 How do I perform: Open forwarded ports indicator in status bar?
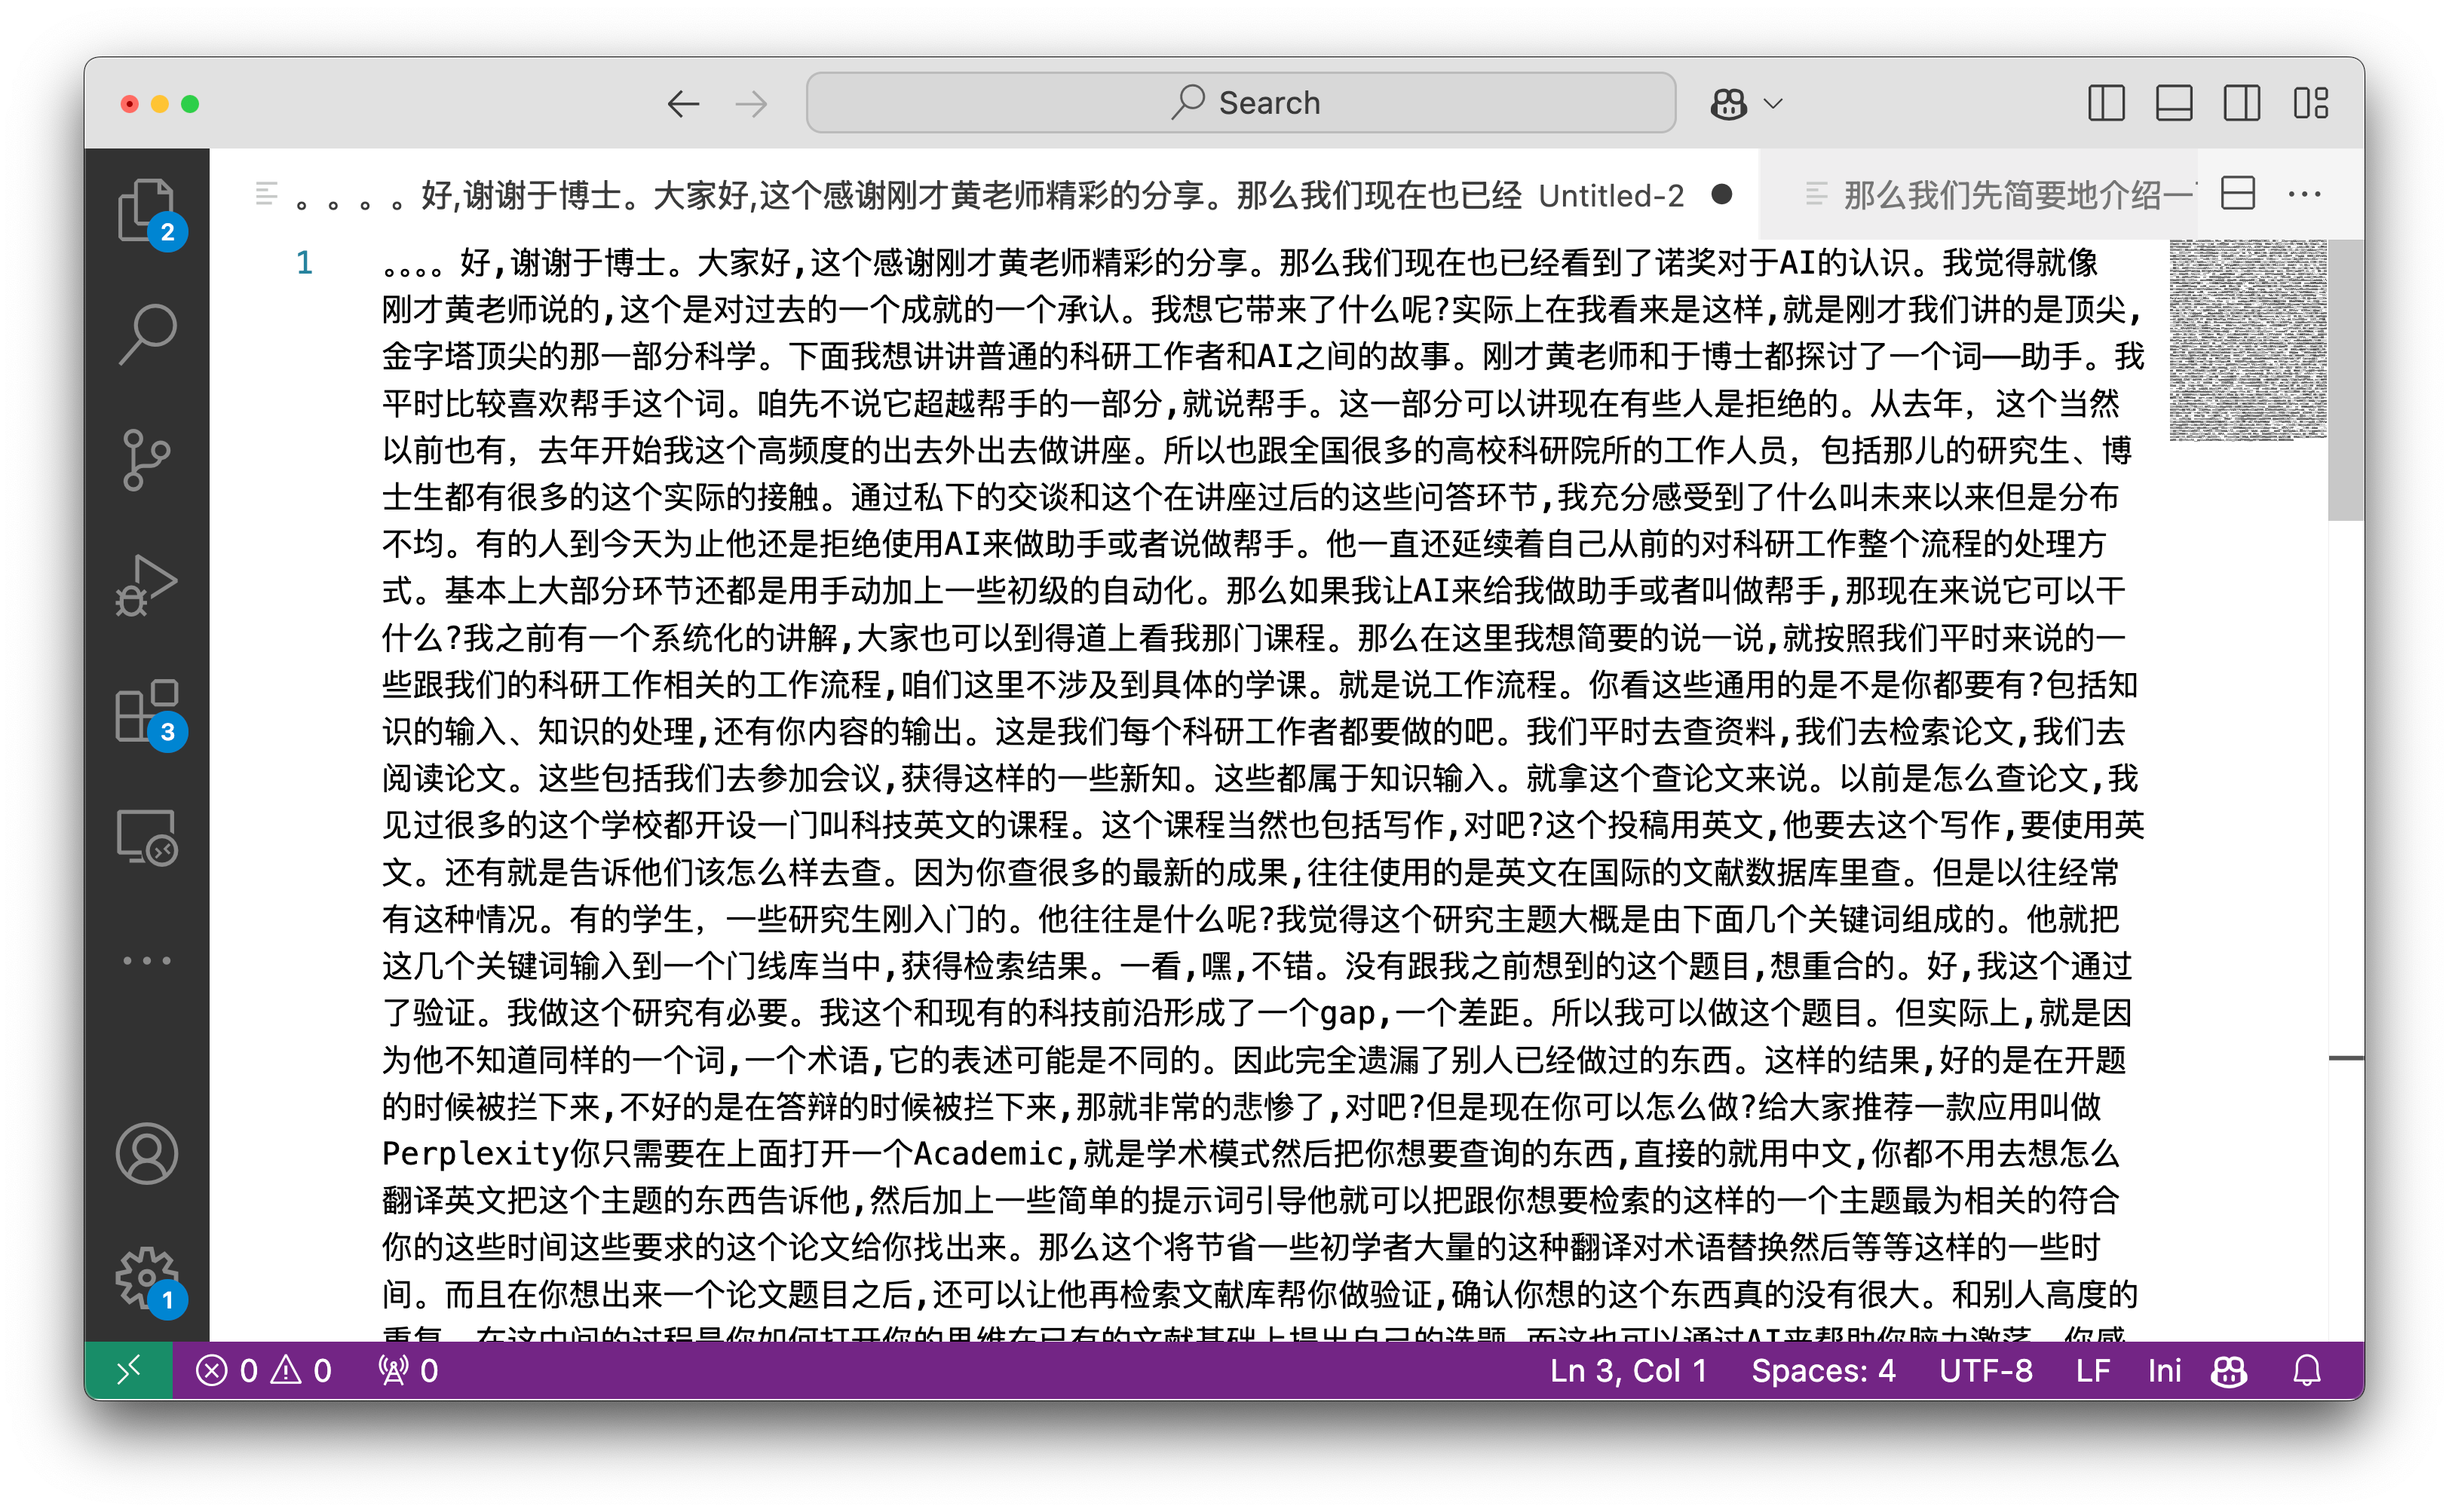pyautogui.click(x=408, y=1370)
